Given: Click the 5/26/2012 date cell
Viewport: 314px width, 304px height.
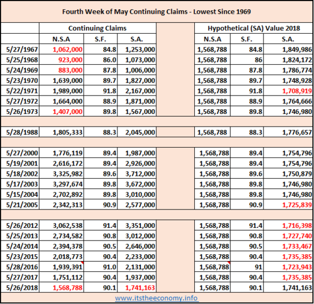Looking at the screenshot, I should click(x=20, y=226).
